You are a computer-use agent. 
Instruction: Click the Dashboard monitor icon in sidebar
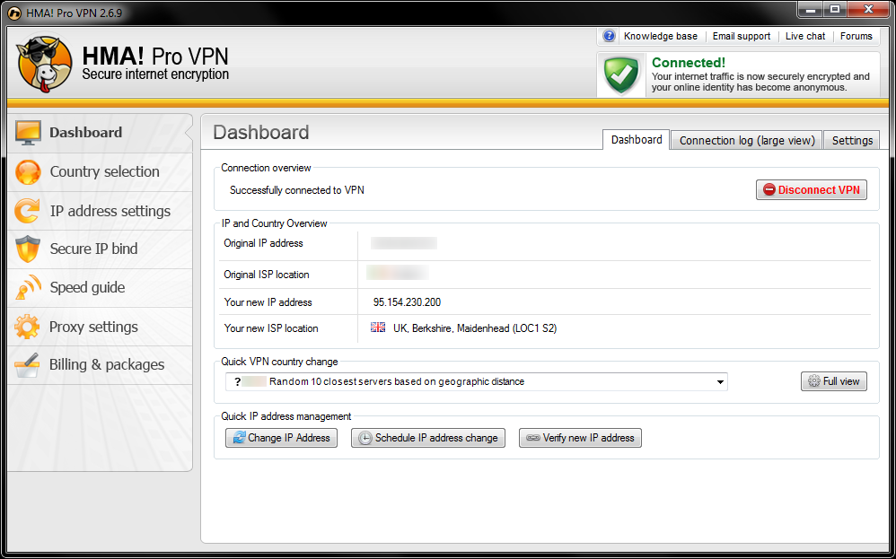click(x=29, y=133)
